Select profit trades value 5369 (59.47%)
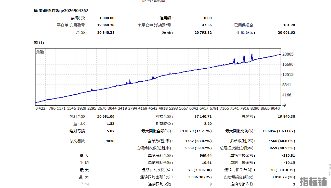Viewport: 331px width, 188px height. 198,148
